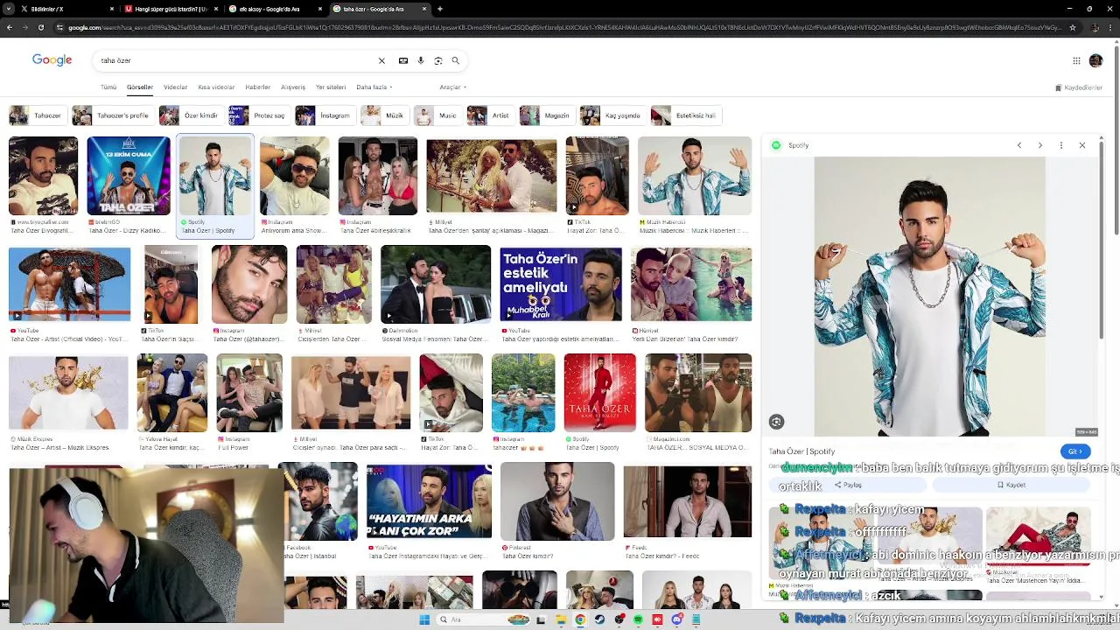Screen dimensions: 1120x630
Task: Open the Taha Özer | Spotify title link
Action: (x=801, y=451)
